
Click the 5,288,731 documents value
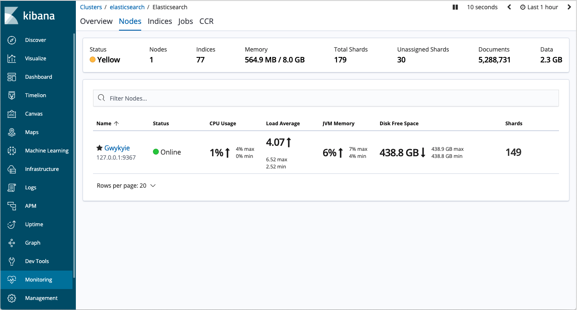click(x=494, y=60)
